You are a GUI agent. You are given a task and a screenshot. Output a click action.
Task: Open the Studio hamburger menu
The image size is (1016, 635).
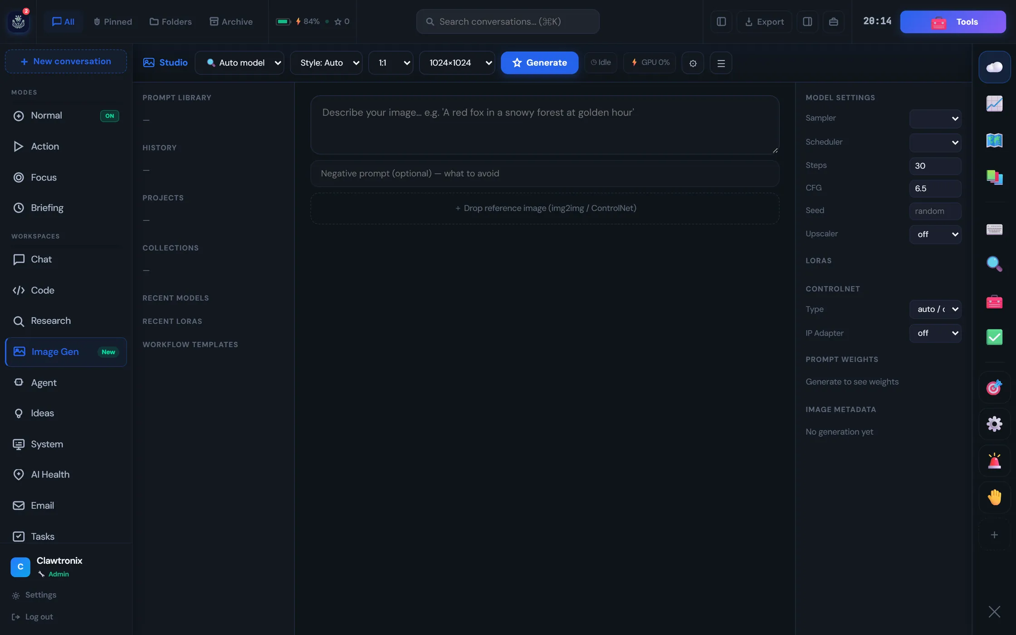[x=721, y=63]
